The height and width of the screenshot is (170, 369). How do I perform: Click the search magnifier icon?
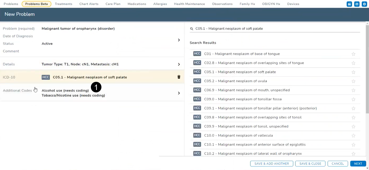[x=192, y=29]
